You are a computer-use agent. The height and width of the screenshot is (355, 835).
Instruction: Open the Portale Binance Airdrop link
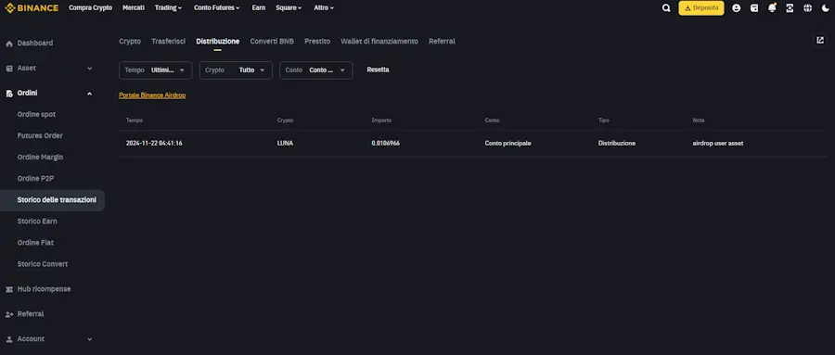pyautogui.click(x=152, y=95)
